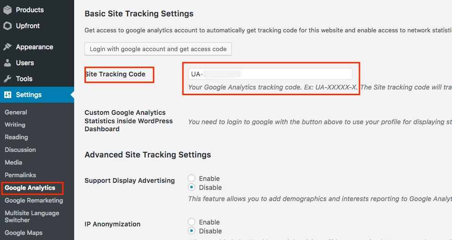Click Login with google account button
This screenshot has height=240, width=452.
click(158, 49)
